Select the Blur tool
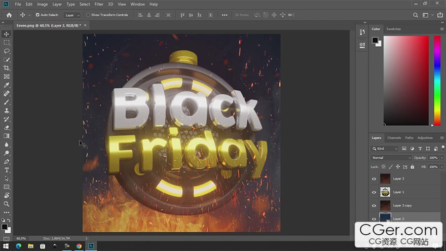This screenshot has width=446, height=251. (x=7, y=145)
